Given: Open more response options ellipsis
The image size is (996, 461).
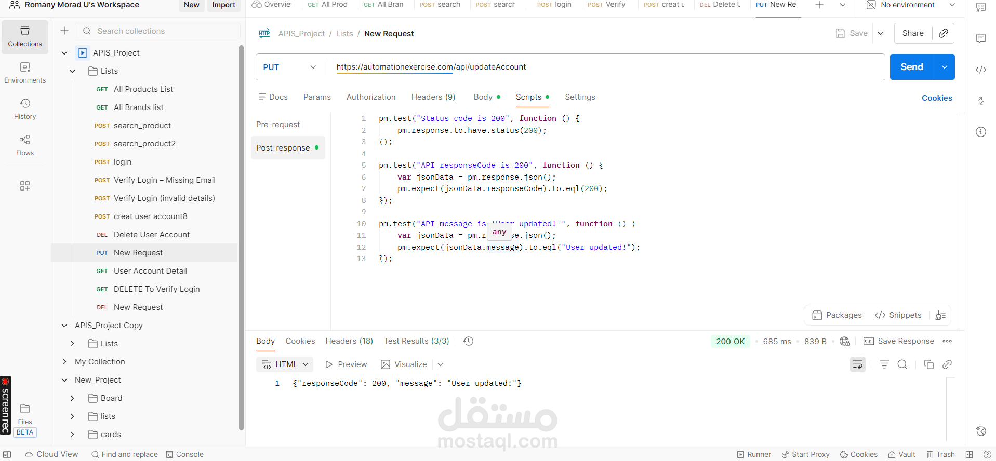Looking at the screenshot, I should (947, 341).
